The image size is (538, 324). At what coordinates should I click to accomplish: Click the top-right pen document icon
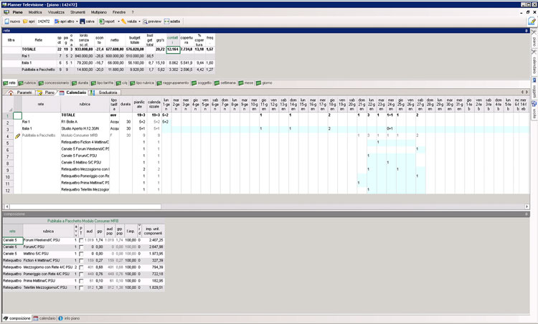532,22
